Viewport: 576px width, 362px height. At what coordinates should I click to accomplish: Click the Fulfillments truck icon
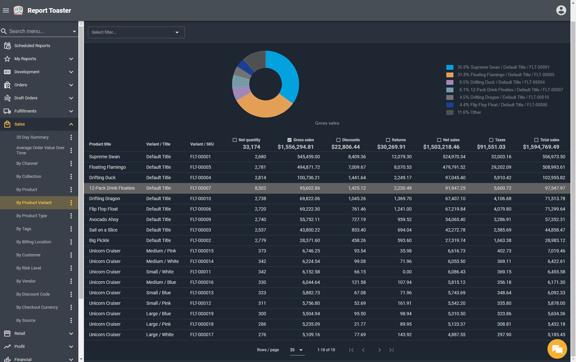pos(7,111)
